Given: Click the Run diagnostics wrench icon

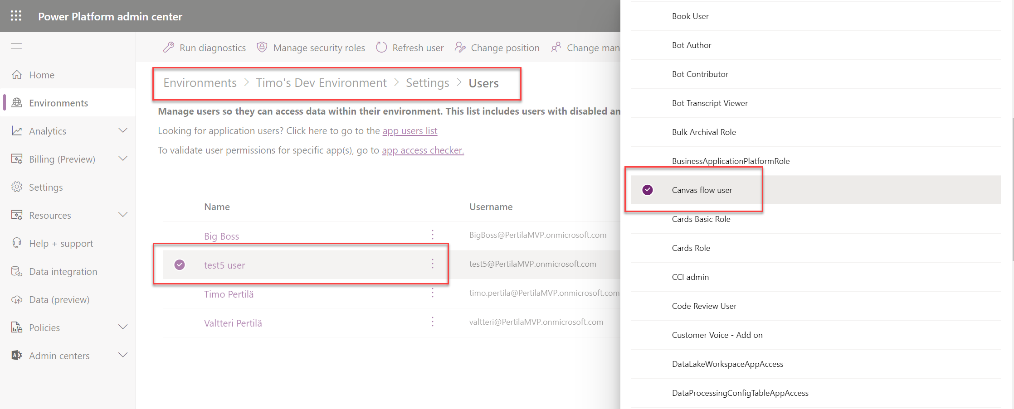Looking at the screenshot, I should coord(169,48).
